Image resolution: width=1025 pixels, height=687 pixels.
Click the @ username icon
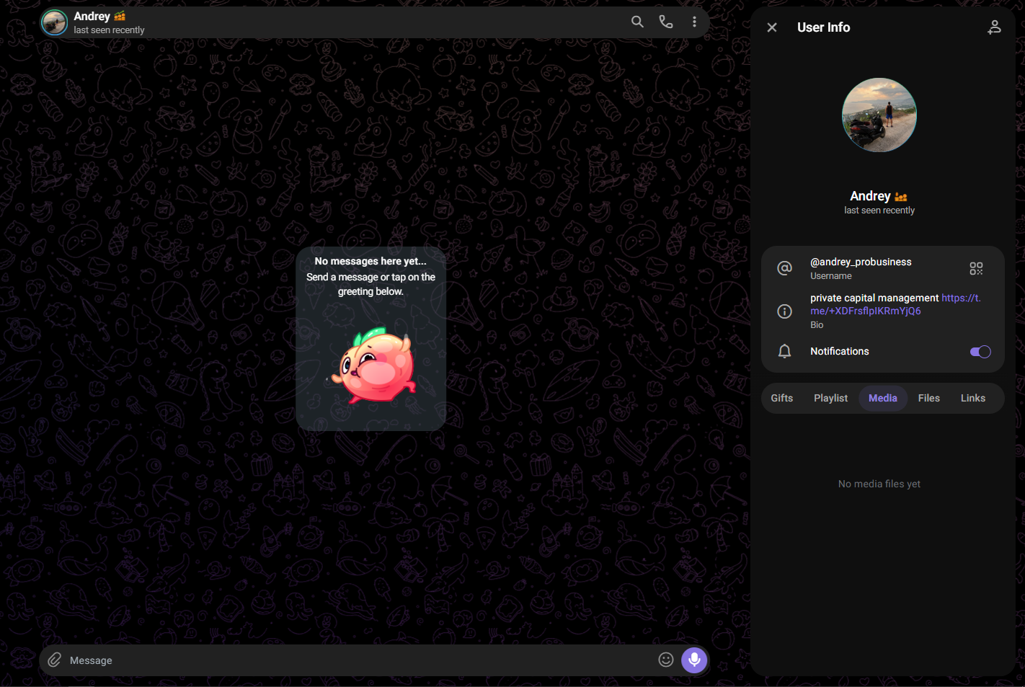pos(784,268)
